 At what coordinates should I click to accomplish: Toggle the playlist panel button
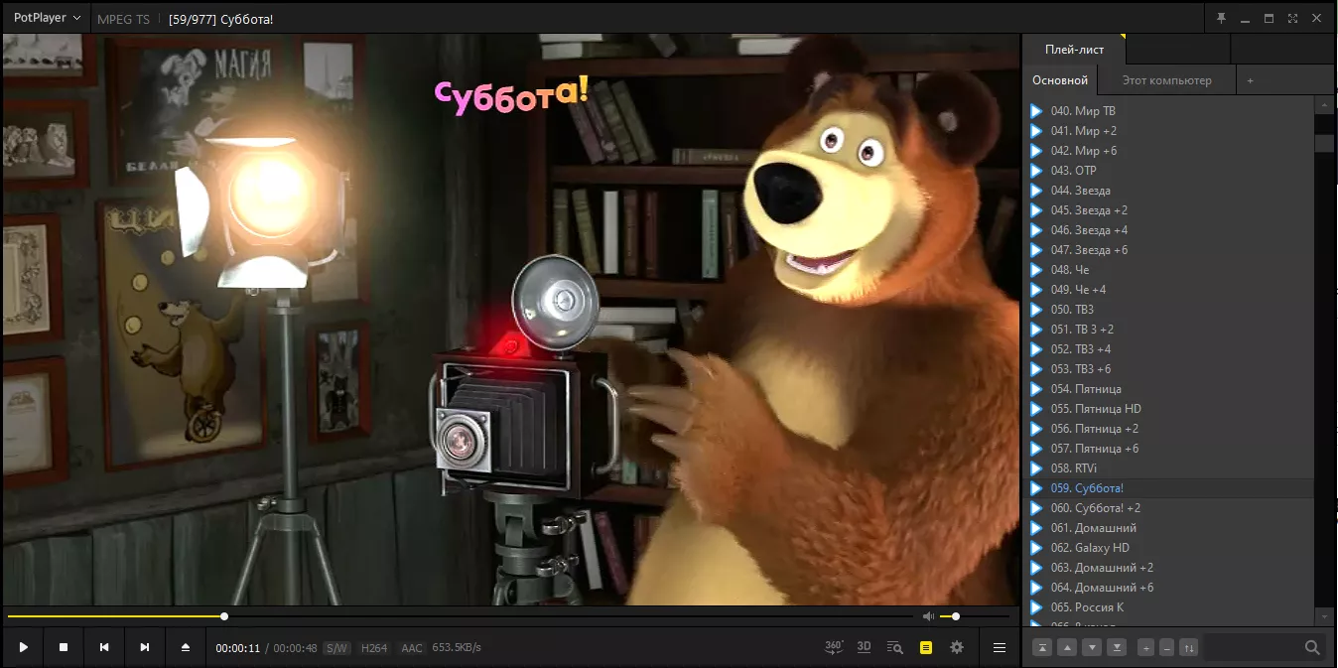coord(926,647)
